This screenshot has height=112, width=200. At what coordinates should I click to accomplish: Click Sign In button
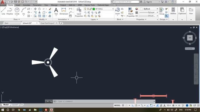pyautogui.click(x=148, y=2)
